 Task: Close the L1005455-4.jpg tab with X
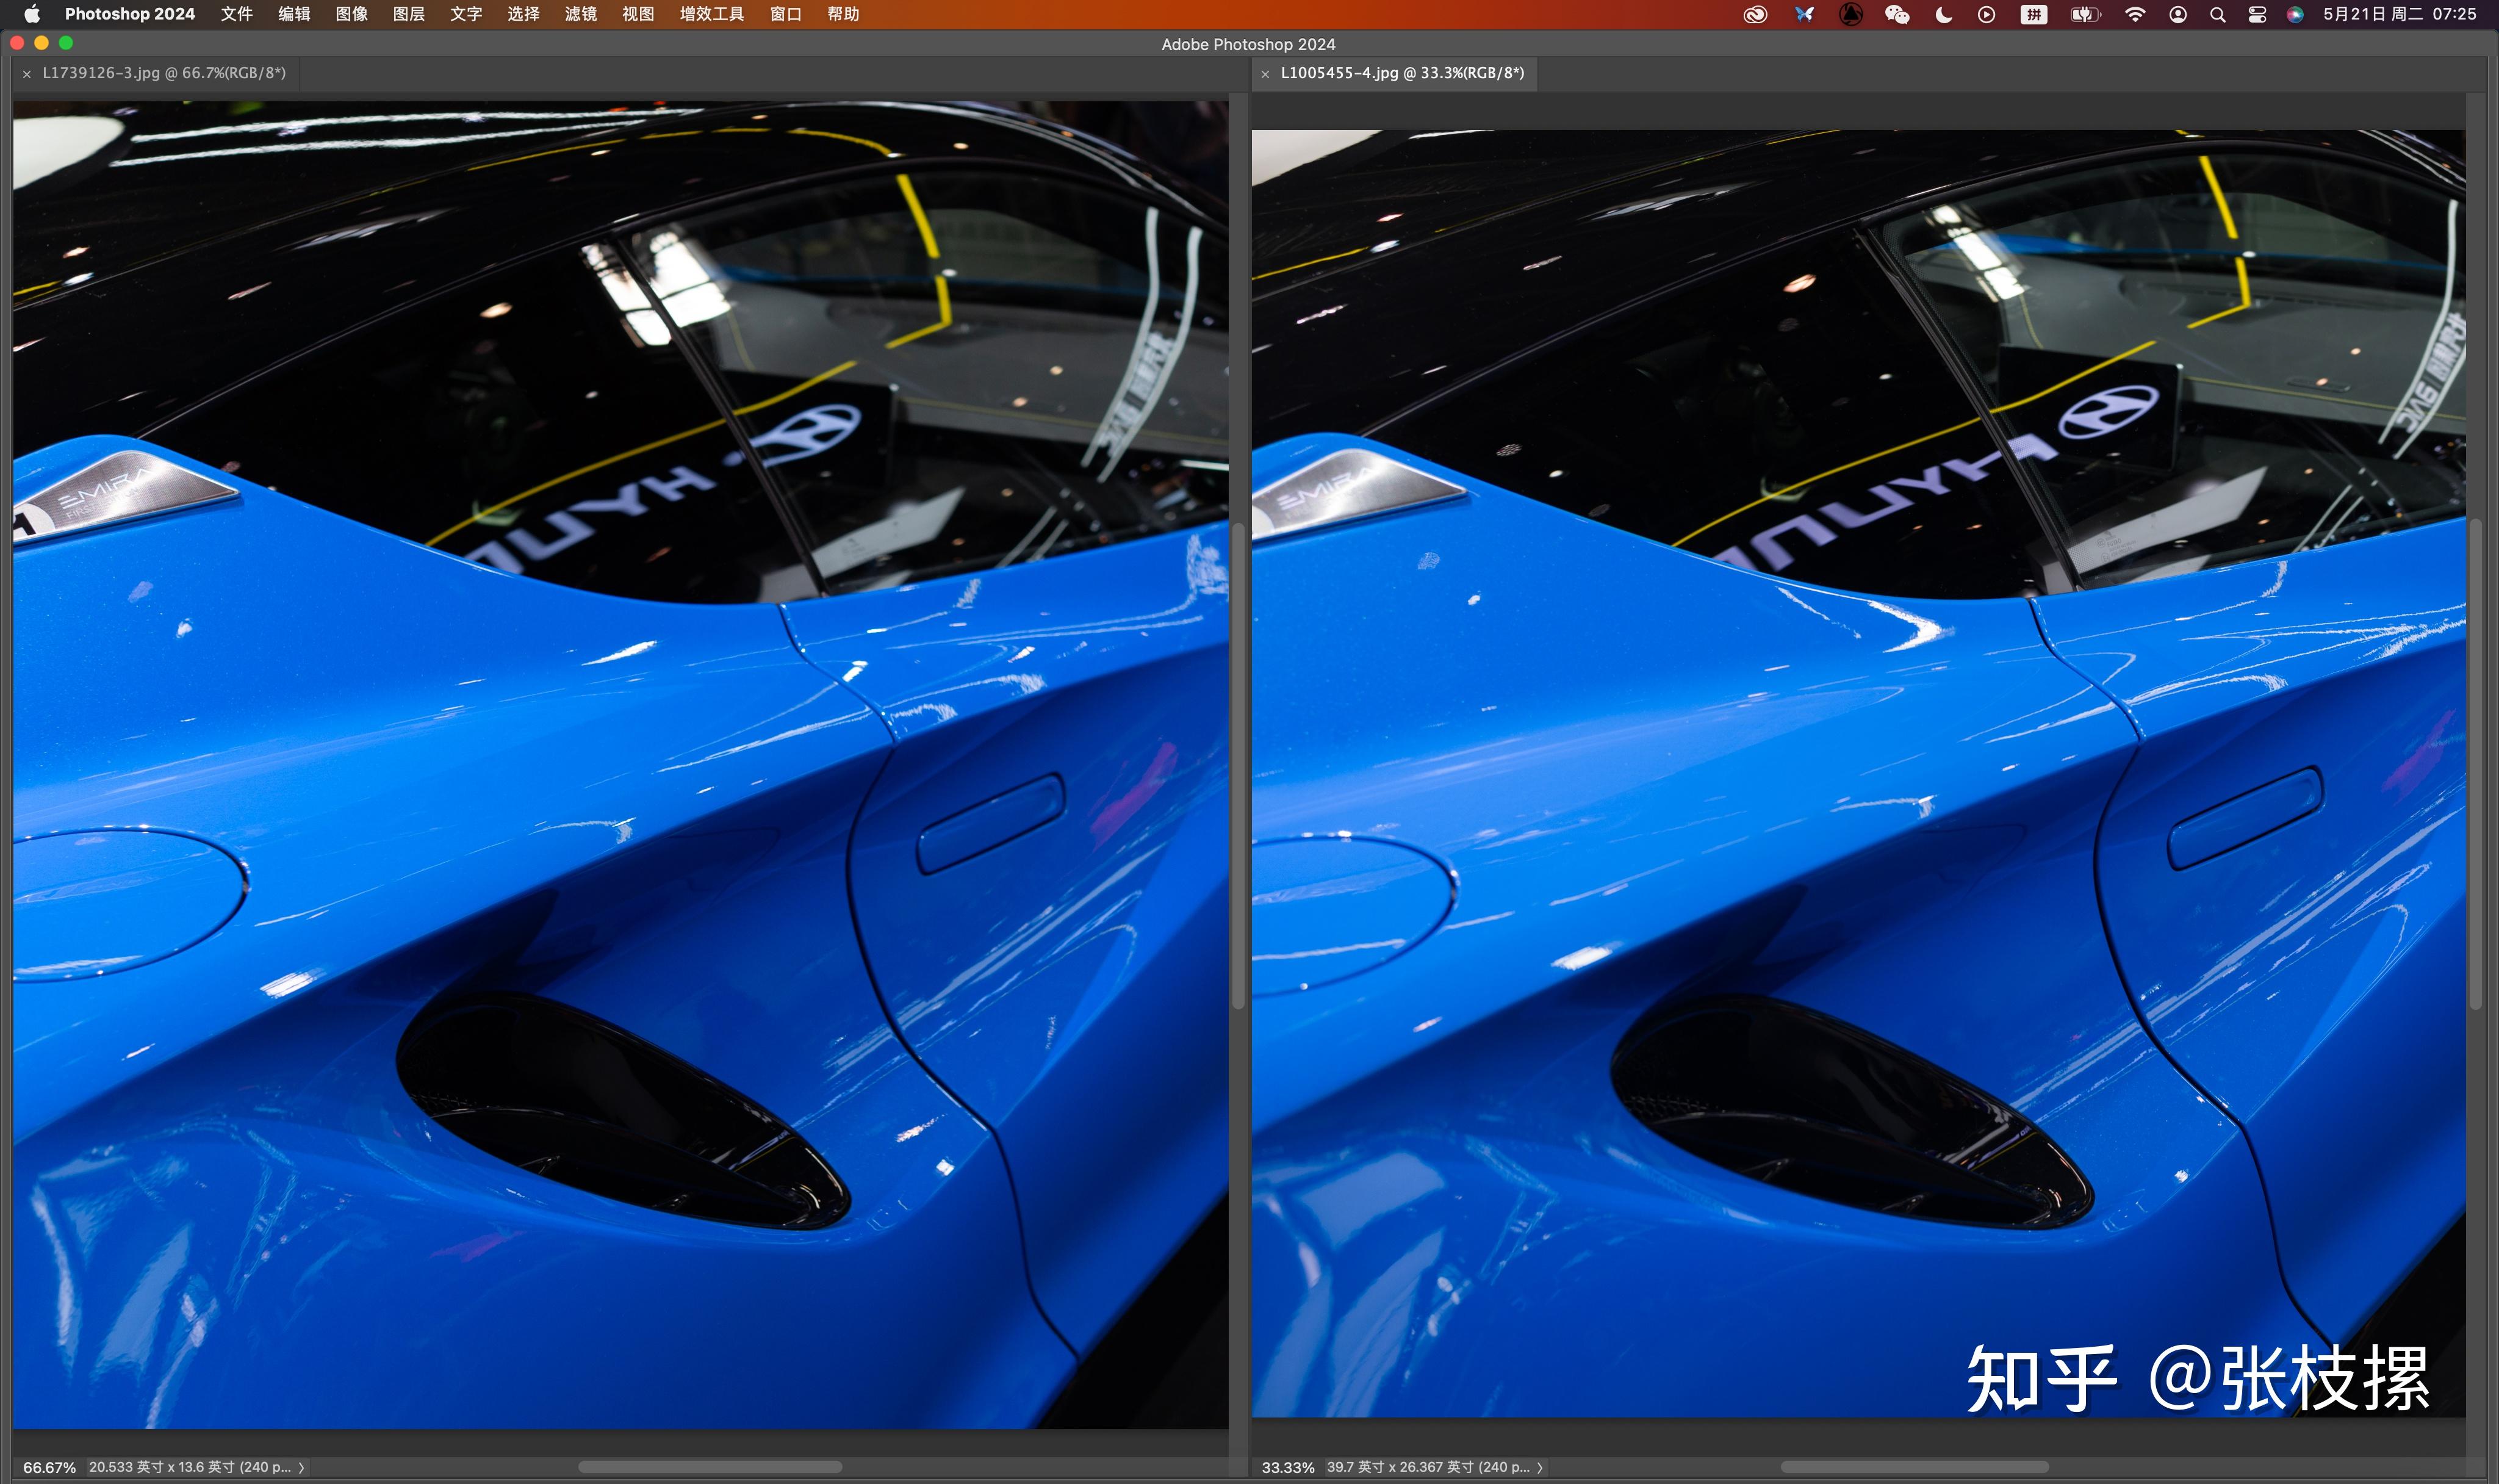[1265, 74]
